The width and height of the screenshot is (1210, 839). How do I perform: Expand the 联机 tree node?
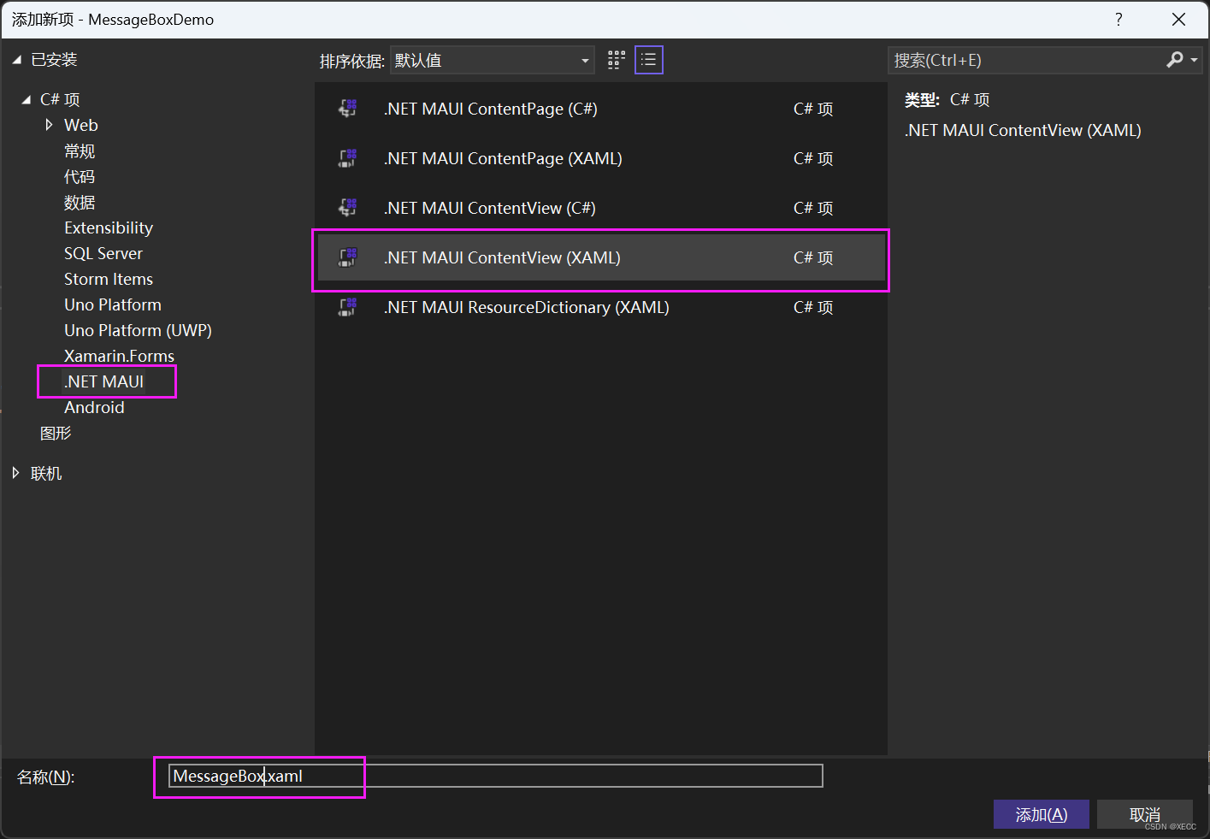pyautogui.click(x=15, y=473)
